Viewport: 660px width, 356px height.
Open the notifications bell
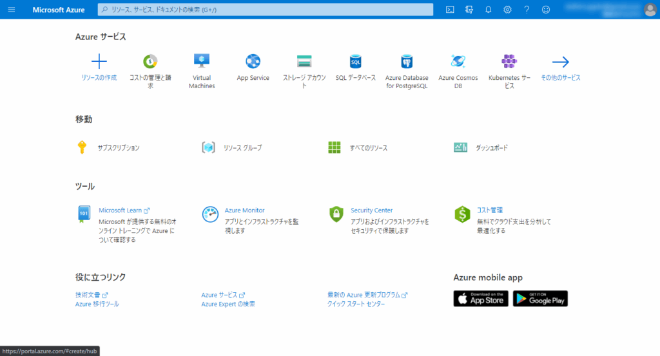pos(489,10)
